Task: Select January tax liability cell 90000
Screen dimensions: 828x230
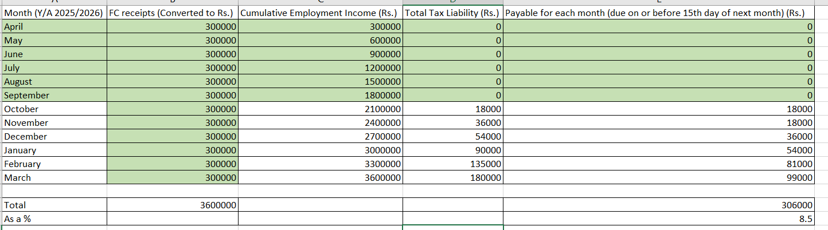Action: (x=453, y=150)
